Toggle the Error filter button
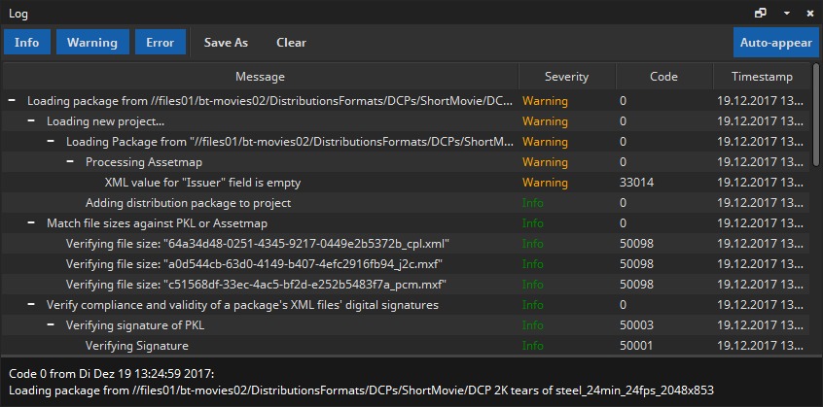The width and height of the screenshot is (823, 407). 161,43
